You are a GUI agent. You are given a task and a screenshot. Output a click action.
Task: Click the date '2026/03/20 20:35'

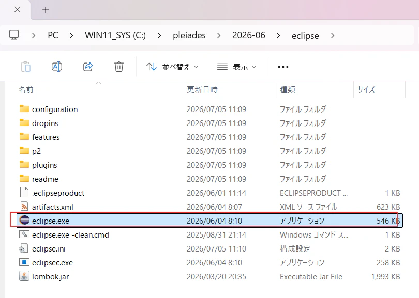tap(216, 277)
